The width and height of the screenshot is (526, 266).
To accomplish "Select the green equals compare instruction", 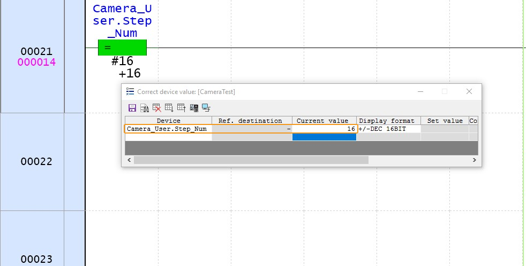I will [122, 48].
